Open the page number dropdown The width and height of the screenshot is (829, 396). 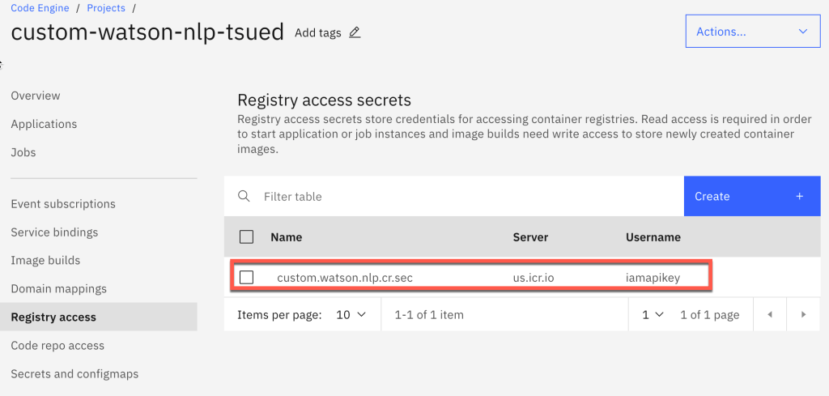(653, 314)
